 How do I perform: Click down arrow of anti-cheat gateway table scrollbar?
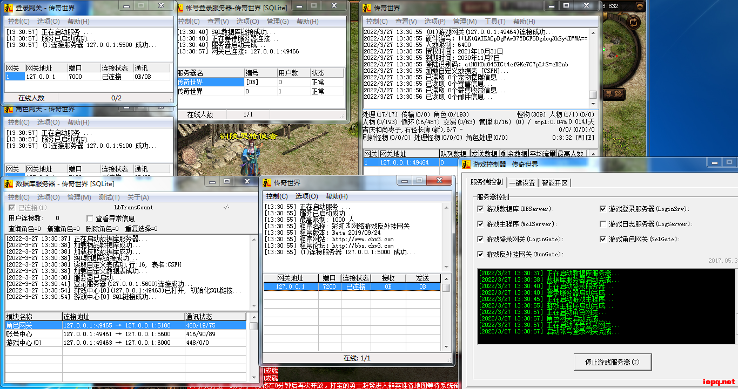click(446, 347)
